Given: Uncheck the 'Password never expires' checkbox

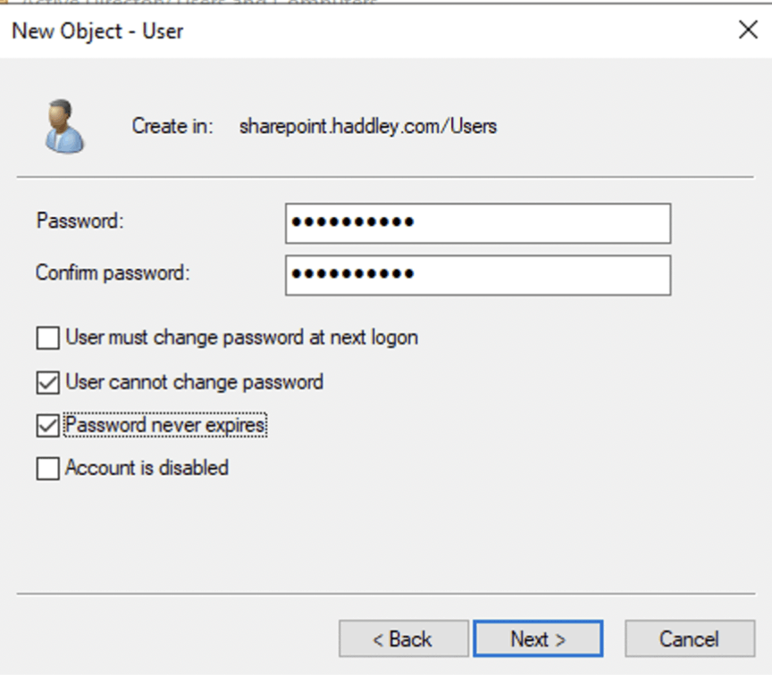Looking at the screenshot, I should pos(47,426).
